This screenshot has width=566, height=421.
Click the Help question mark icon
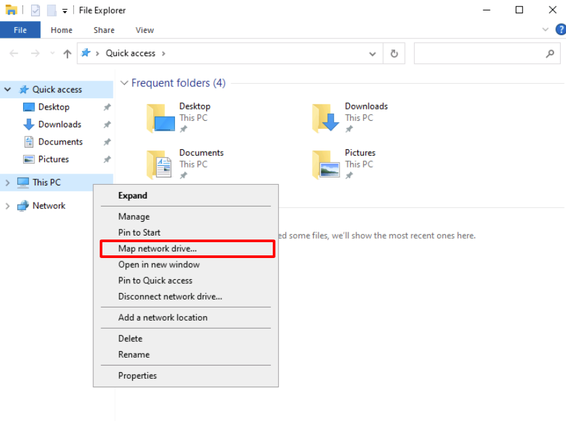click(x=559, y=30)
